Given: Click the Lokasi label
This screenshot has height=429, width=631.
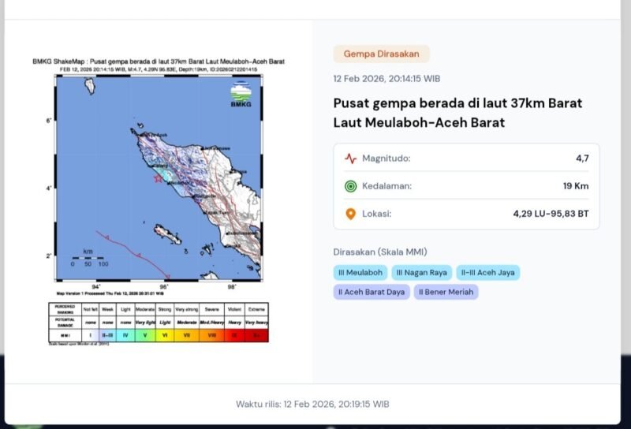Looking at the screenshot, I should pyautogui.click(x=377, y=214).
